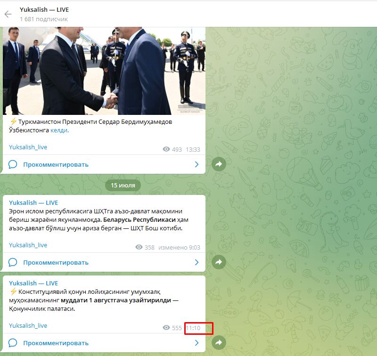Click the 15 июля date badge
Screen dimensions: 377x356
[123, 185]
